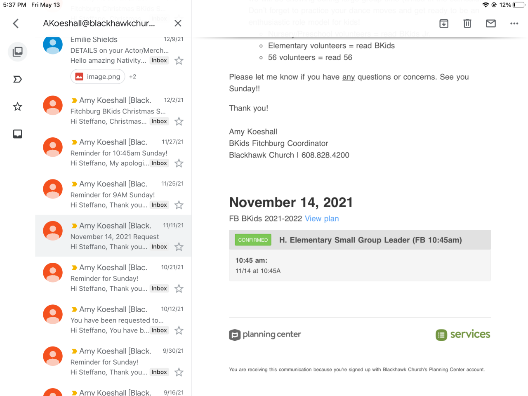Open the image.png attachment chip
Image resolution: width=528 pixels, height=396 pixels.
[98, 77]
